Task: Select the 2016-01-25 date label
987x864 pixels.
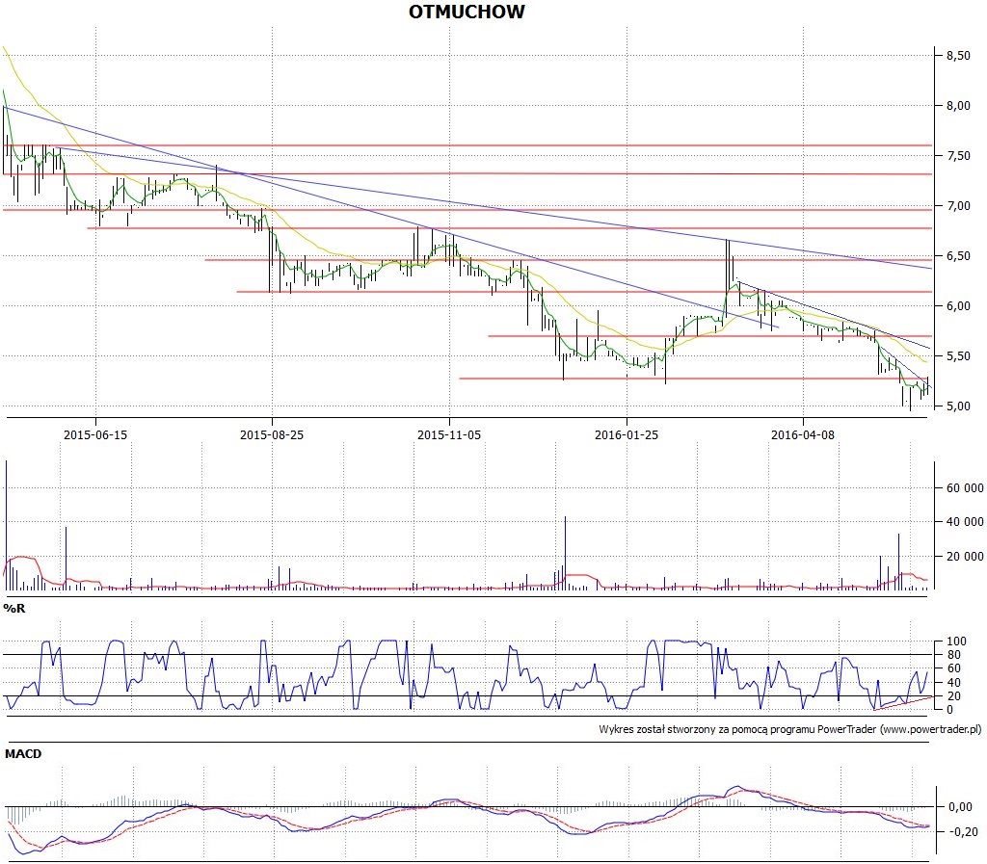Action: pos(627,434)
